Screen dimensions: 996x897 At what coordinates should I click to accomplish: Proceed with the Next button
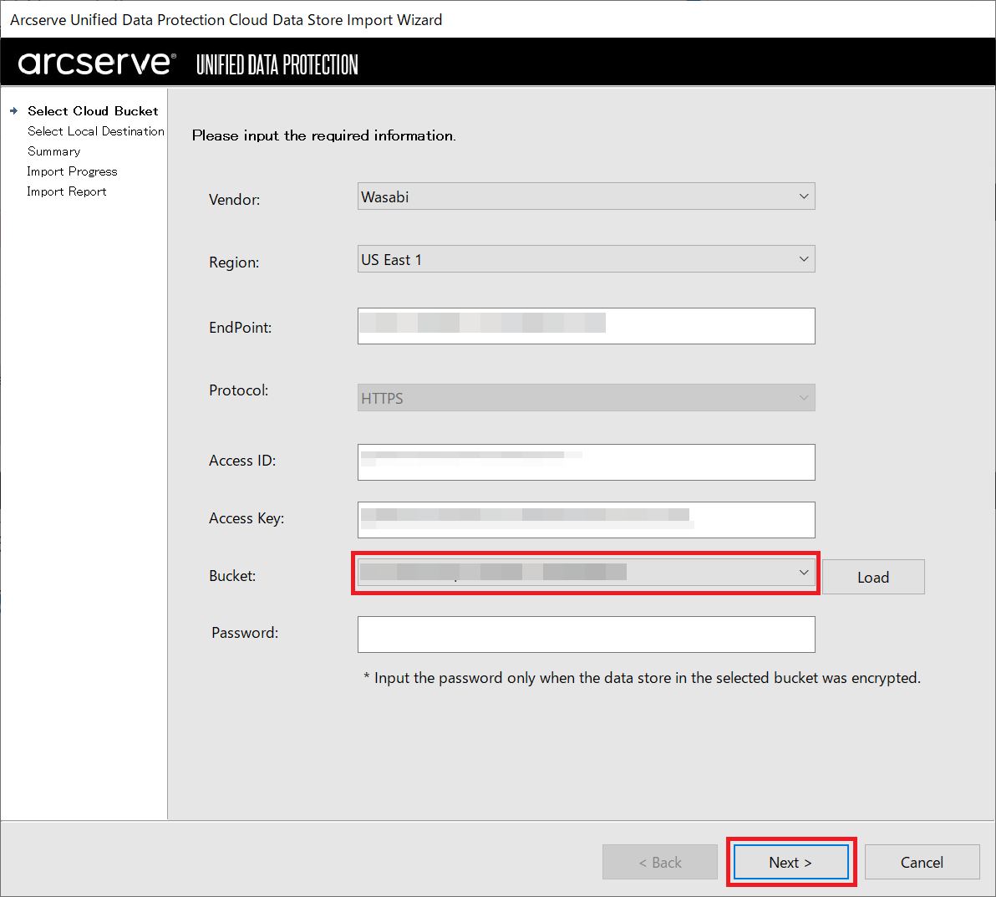pyautogui.click(x=790, y=862)
